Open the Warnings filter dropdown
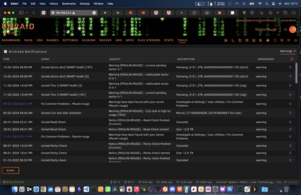This screenshot has height=195, width=301. pyautogui.click(x=288, y=51)
